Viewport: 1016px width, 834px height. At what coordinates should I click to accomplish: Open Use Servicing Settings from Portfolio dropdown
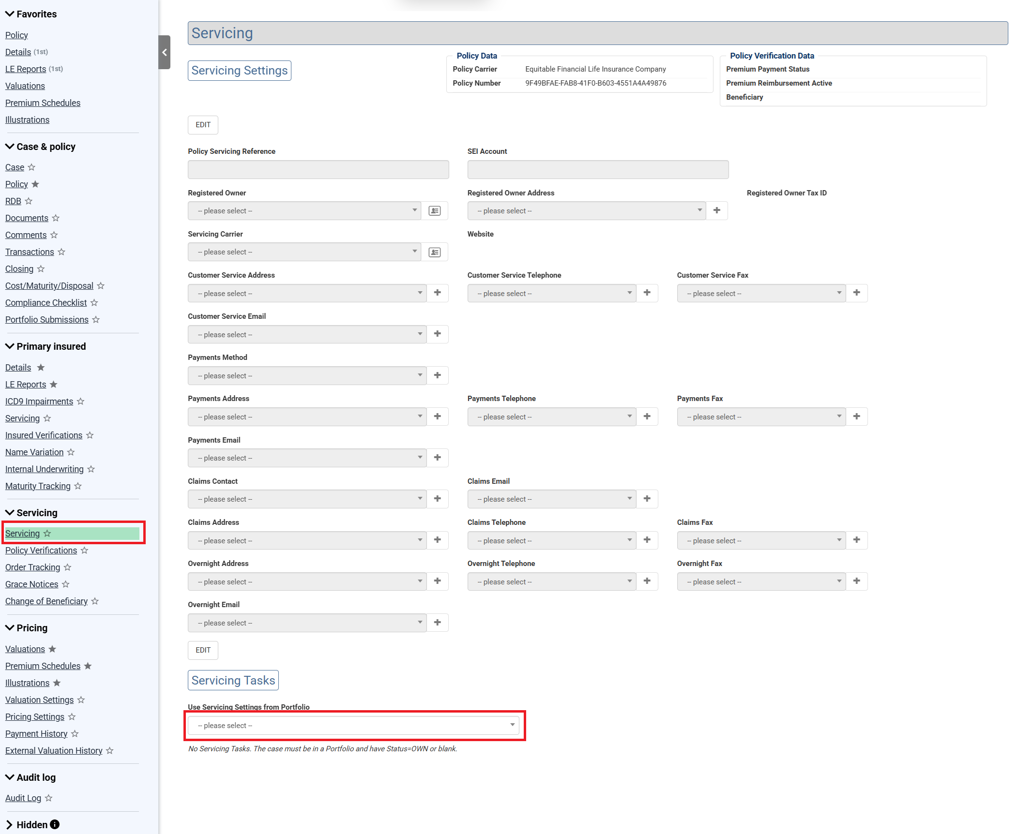coord(353,725)
